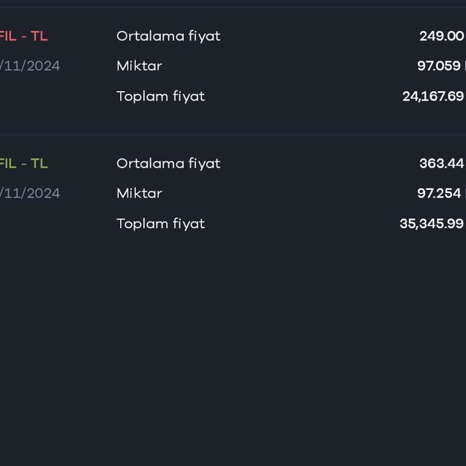
Task: Click Toplam fiyat label in second trade
Action: click(x=160, y=224)
